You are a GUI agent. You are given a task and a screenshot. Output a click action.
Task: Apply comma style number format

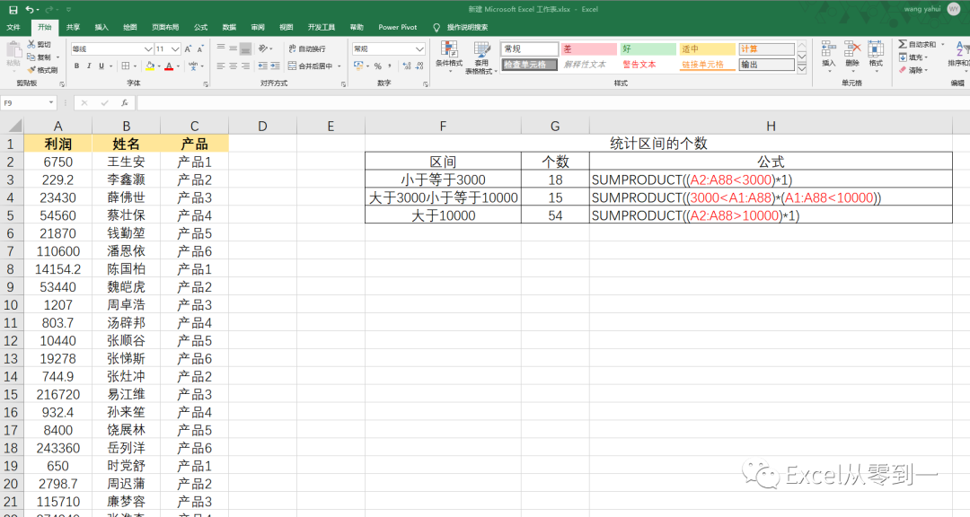[x=390, y=66]
